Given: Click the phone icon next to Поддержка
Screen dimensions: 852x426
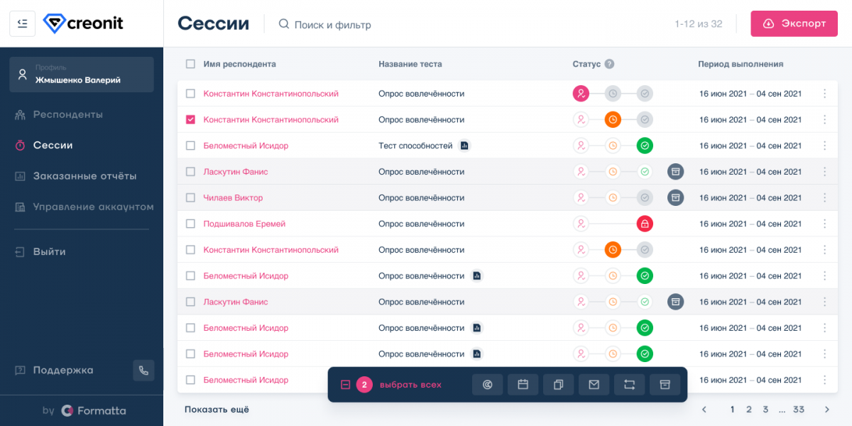Looking at the screenshot, I should (x=143, y=371).
